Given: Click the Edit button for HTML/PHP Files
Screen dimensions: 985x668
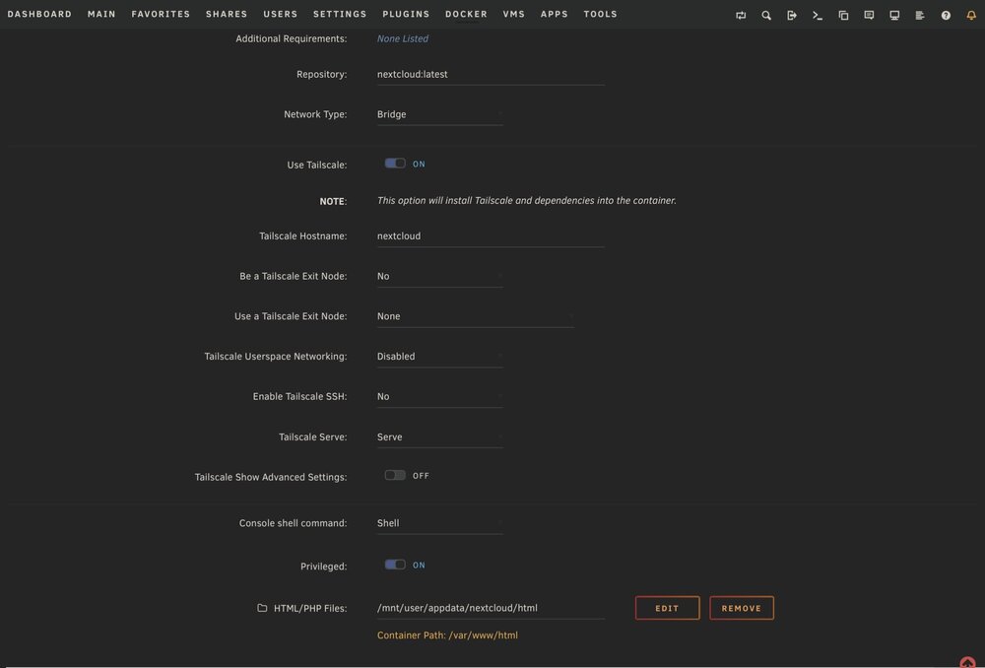Looking at the screenshot, I should (667, 608).
